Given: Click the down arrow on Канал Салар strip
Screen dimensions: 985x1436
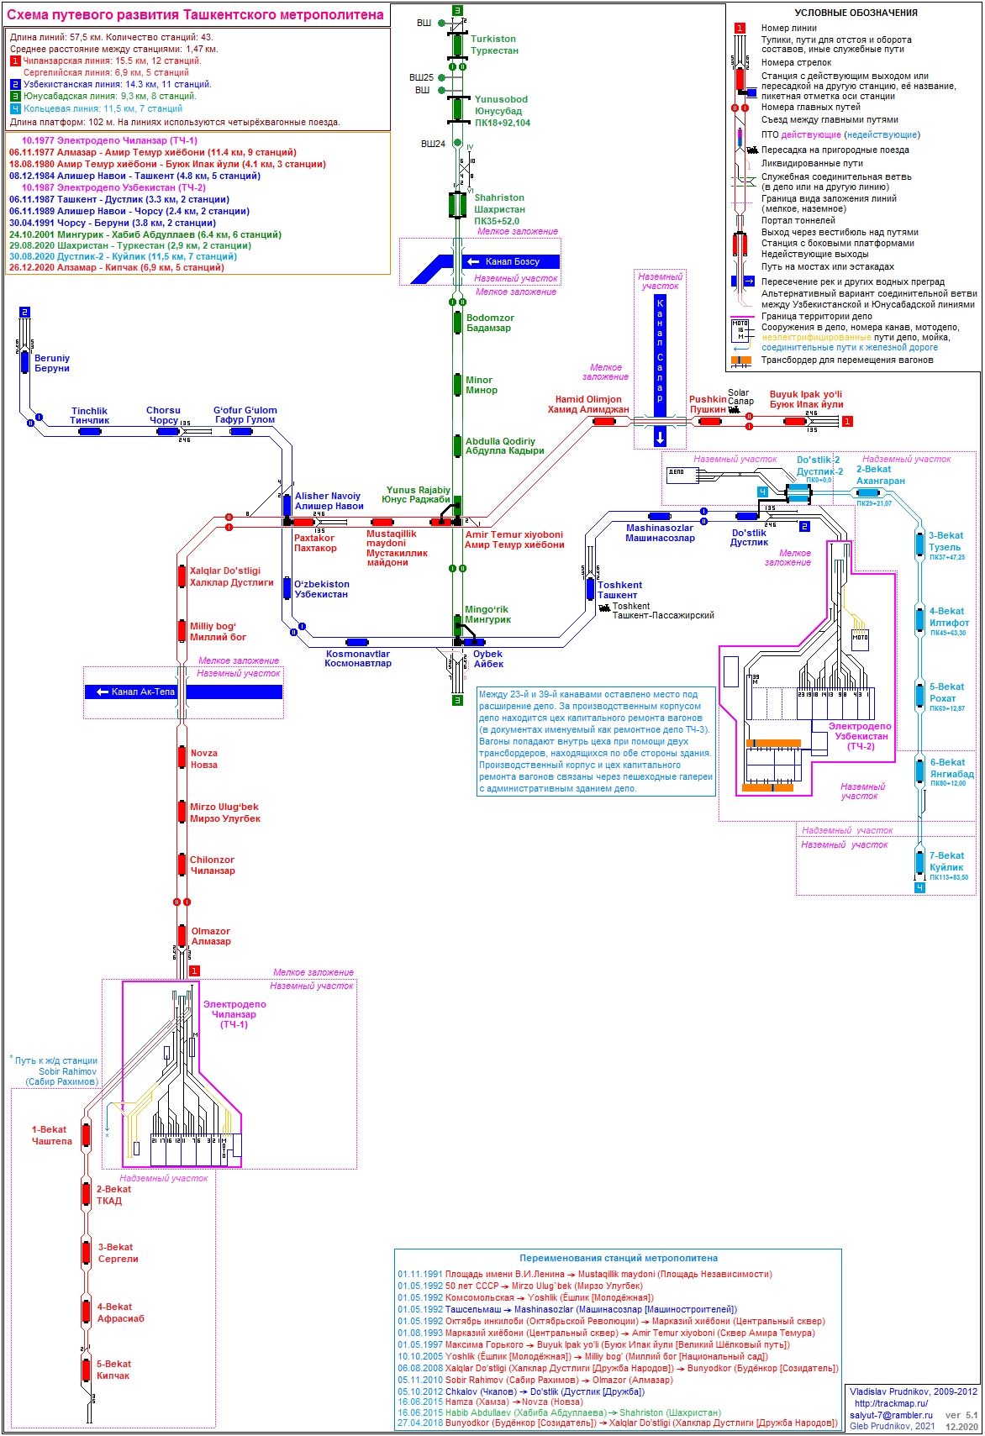Looking at the screenshot, I should 660,436.
